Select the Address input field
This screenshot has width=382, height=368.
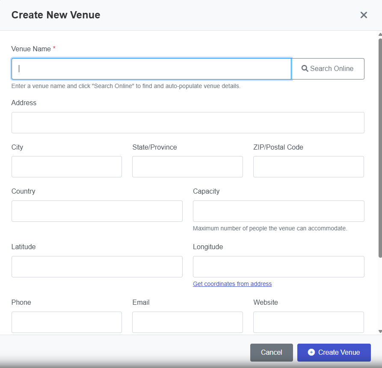click(188, 123)
